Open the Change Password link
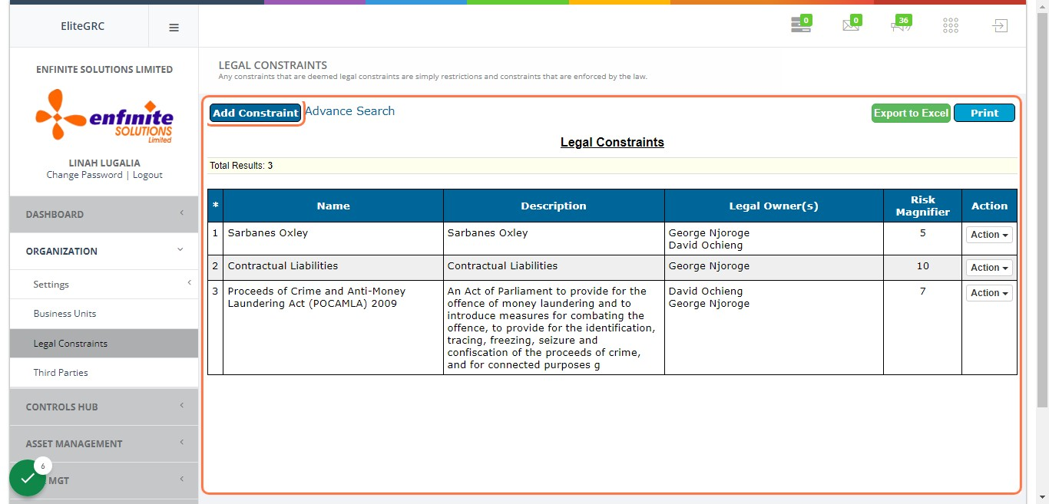 [x=84, y=175]
